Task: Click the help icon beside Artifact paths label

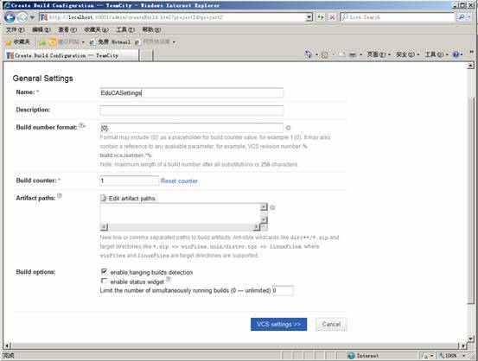Action: click(60, 196)
